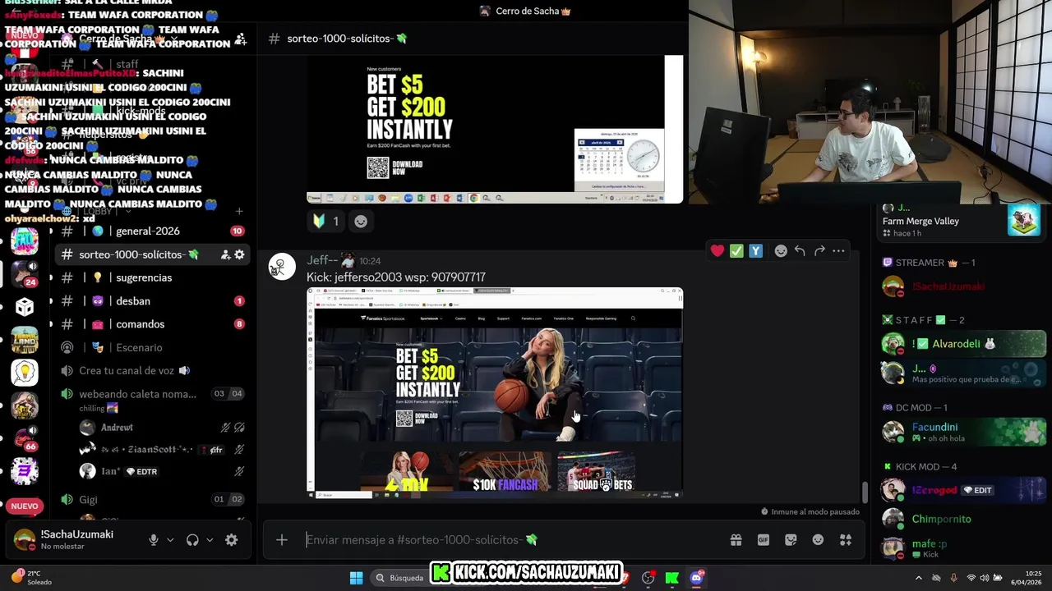Click NUEVO unread mentions pill at bottom
This screenshot has height=591, width=1052.
25,506
